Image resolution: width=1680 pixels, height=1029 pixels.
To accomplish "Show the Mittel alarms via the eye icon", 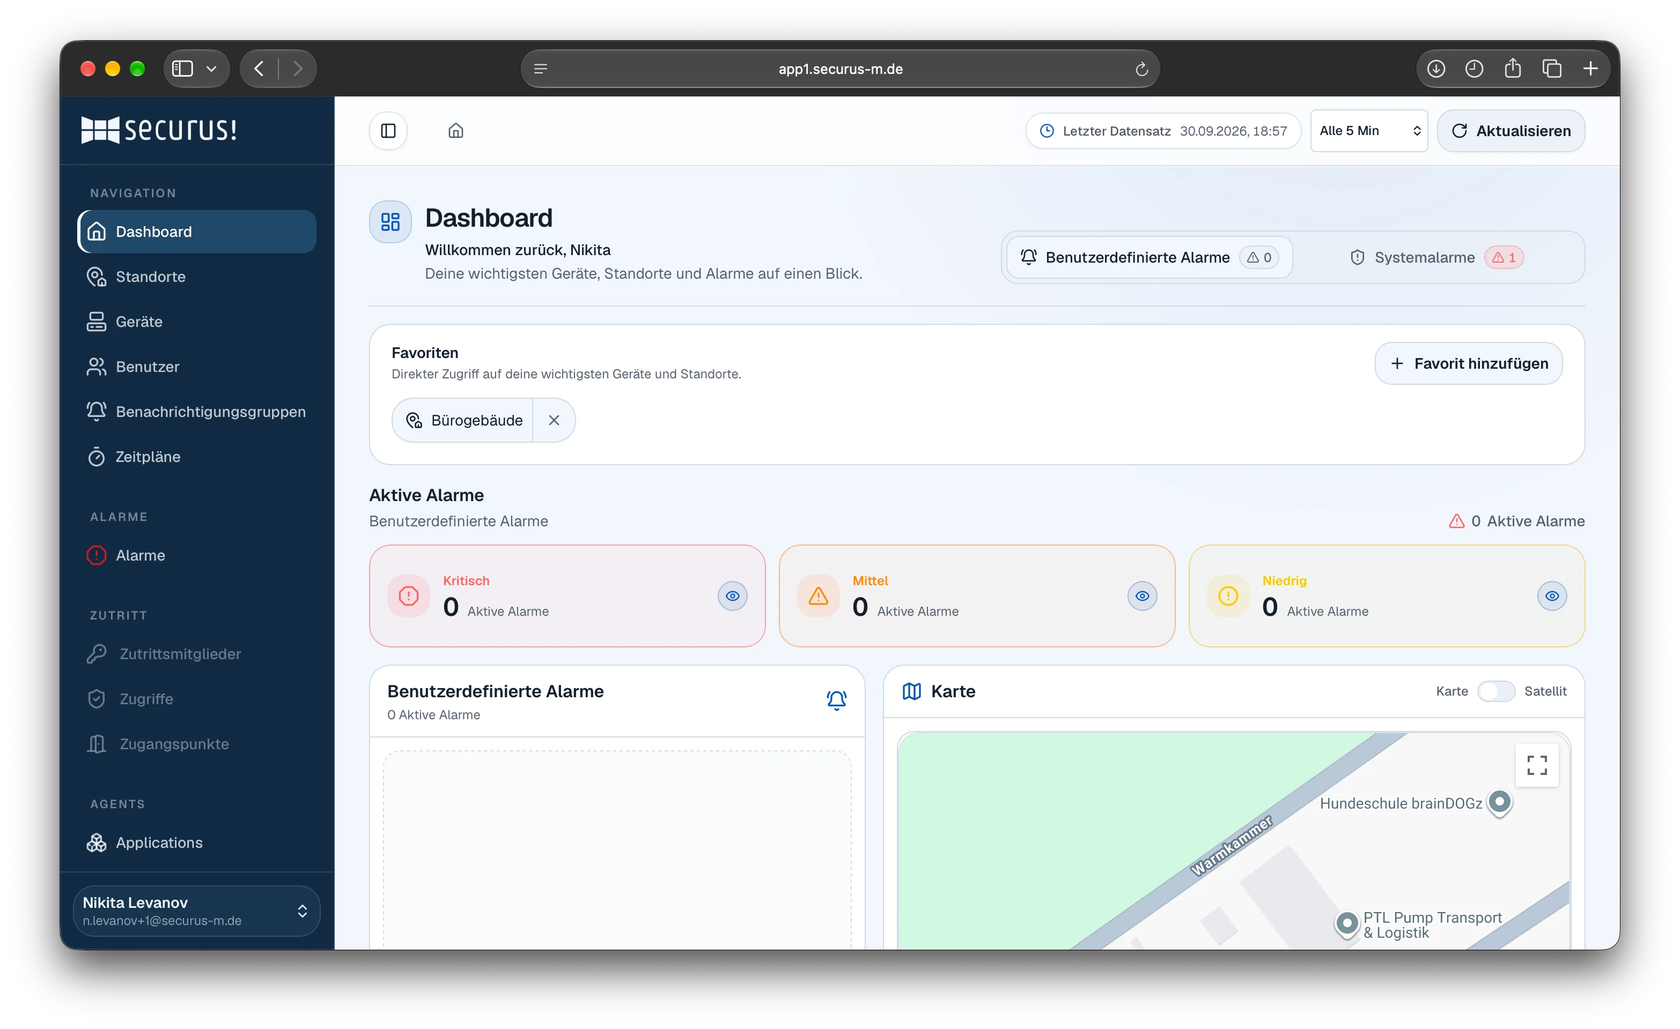I will point(1142,595).
